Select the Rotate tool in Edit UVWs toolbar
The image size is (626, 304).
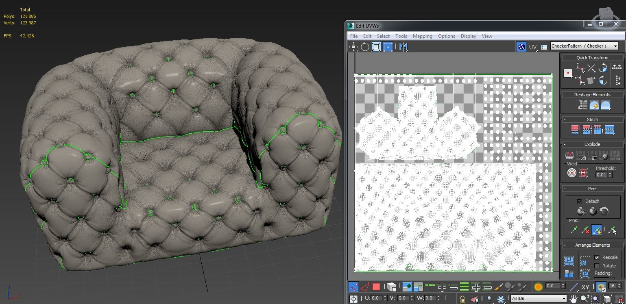tap(365, 47)
